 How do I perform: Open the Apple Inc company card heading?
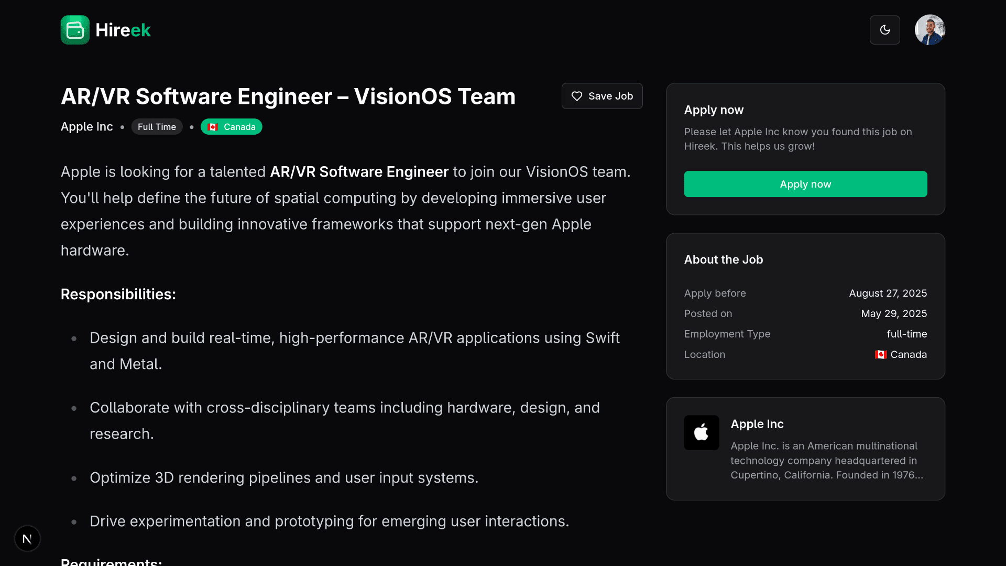pos(757,424)
